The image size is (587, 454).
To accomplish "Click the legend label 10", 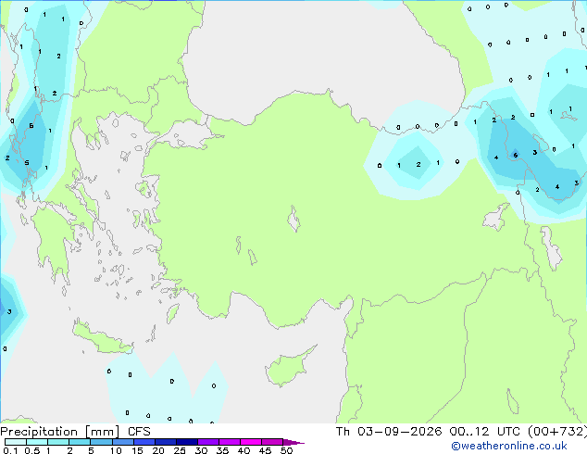I will pos(116,450).
